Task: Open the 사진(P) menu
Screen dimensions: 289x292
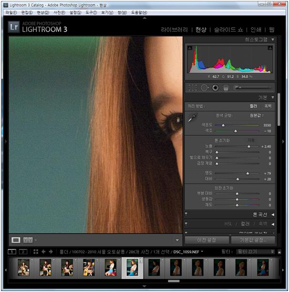Action: click(59, 12)
